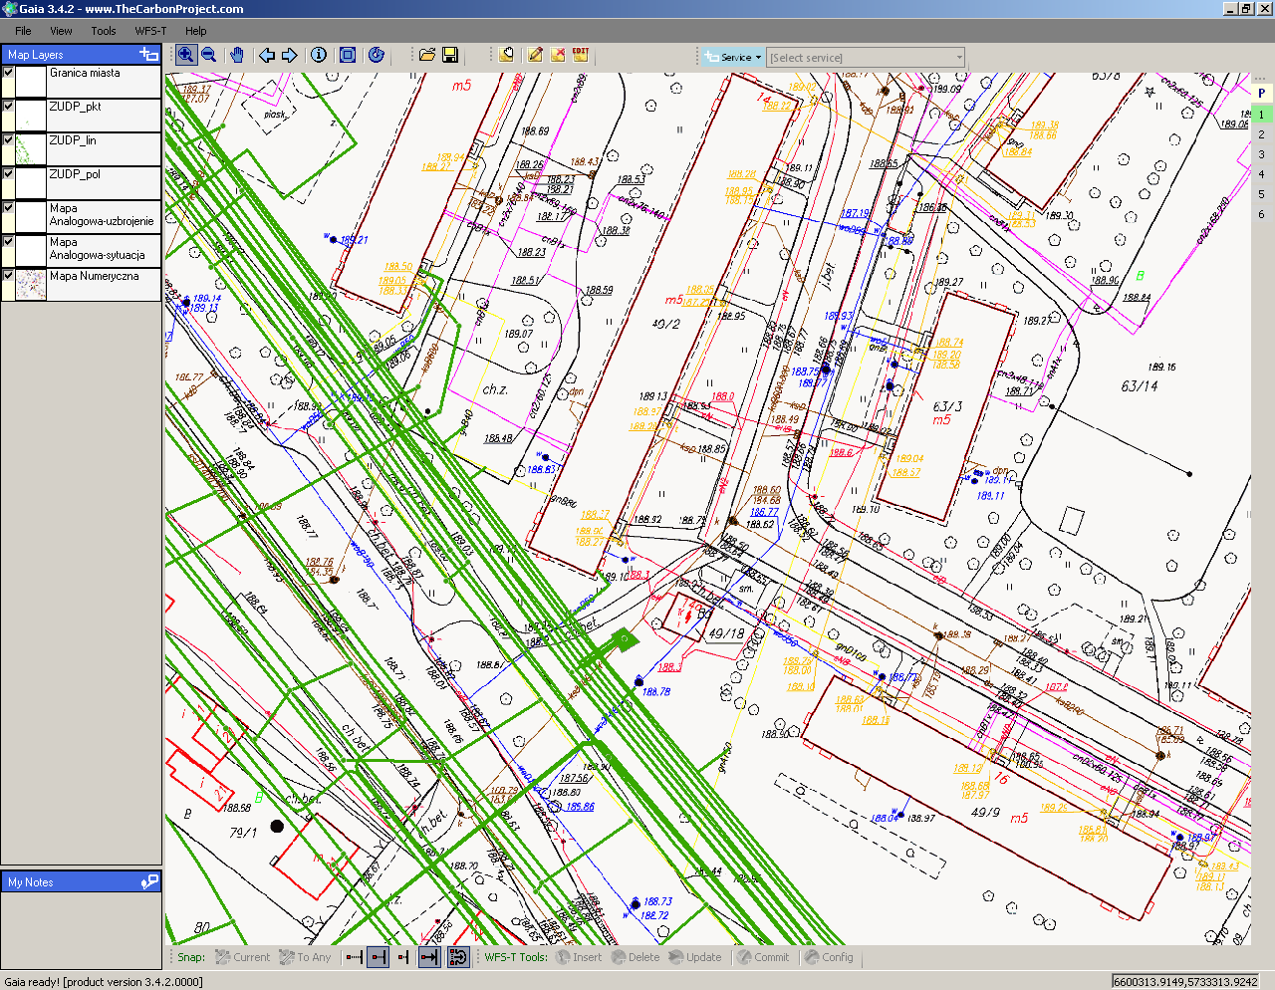1275x990 pixels.
Task: Click the Mapa Numeryczna layer thumbnail
Action: coord(31,285)
